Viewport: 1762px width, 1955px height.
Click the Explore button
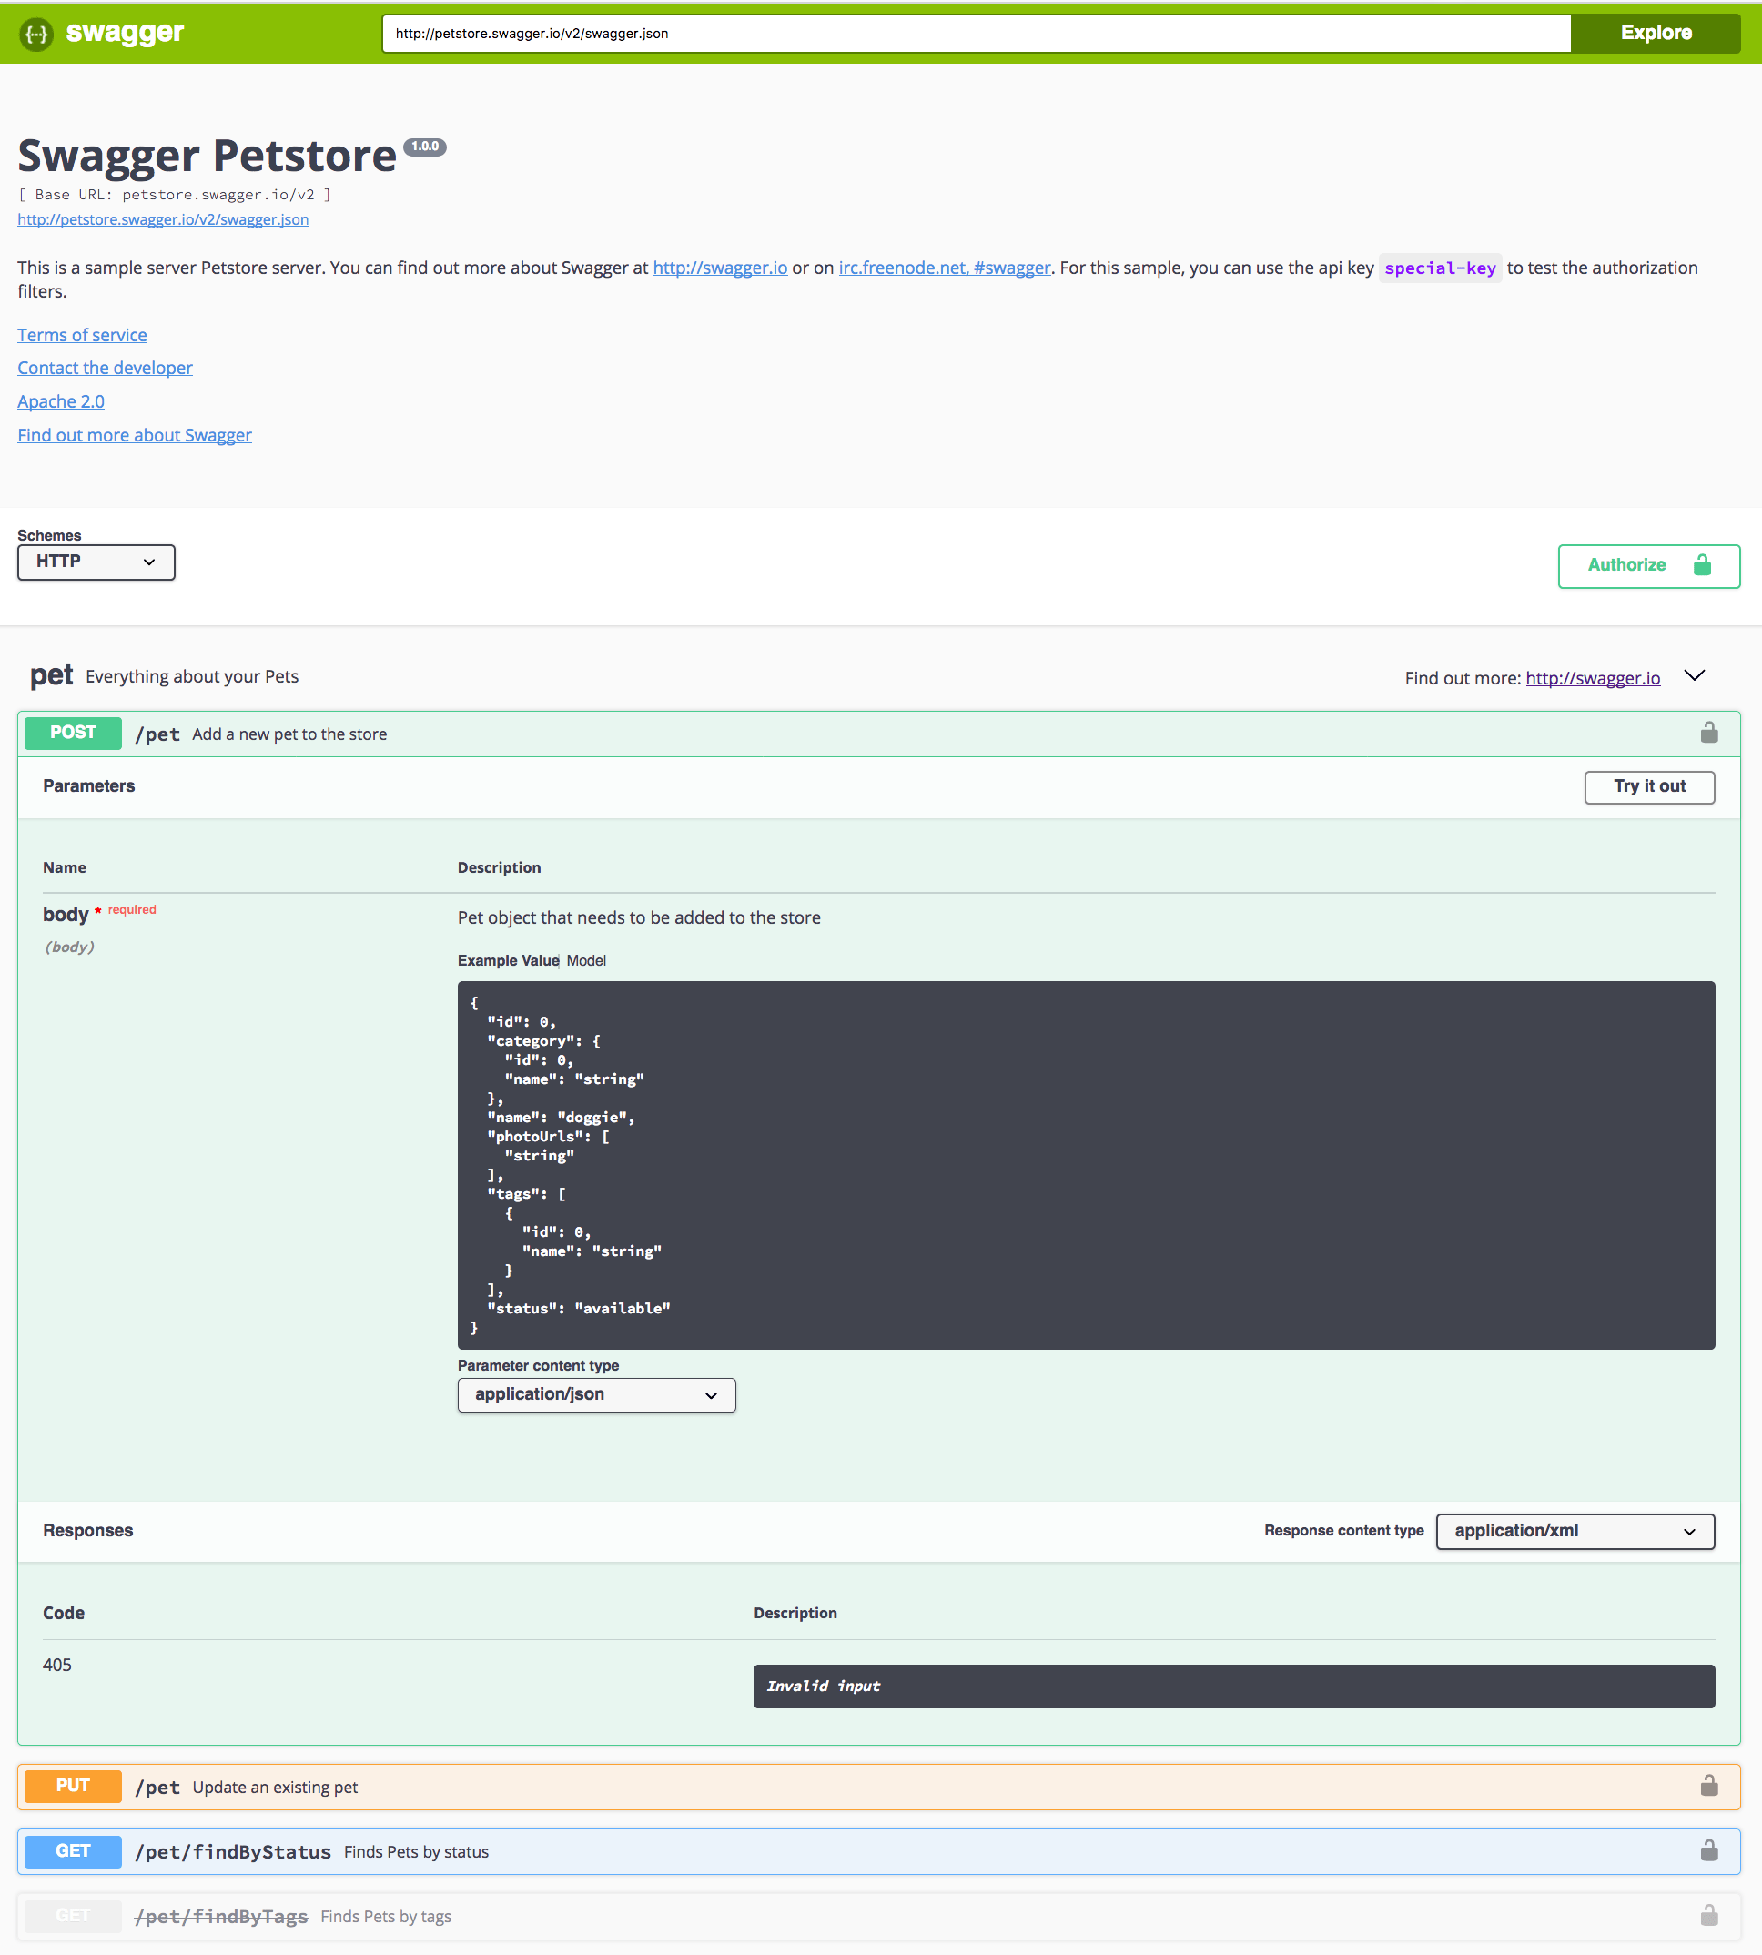1656,32
